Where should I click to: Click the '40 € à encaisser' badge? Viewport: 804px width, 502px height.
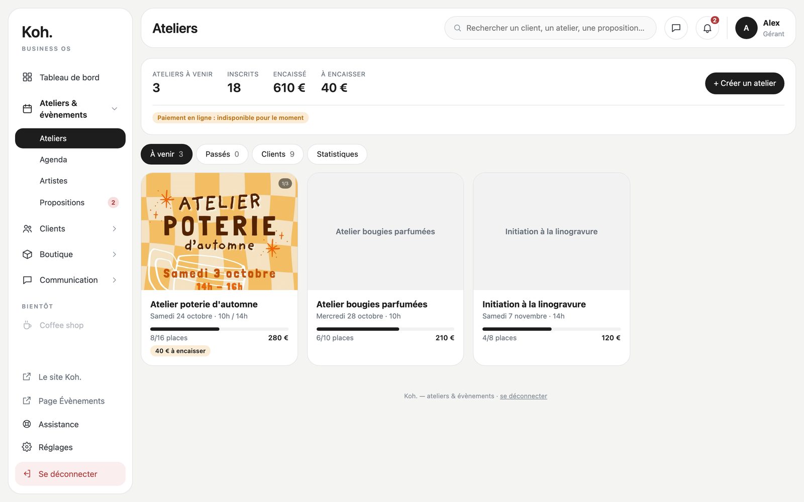[180, 351]
